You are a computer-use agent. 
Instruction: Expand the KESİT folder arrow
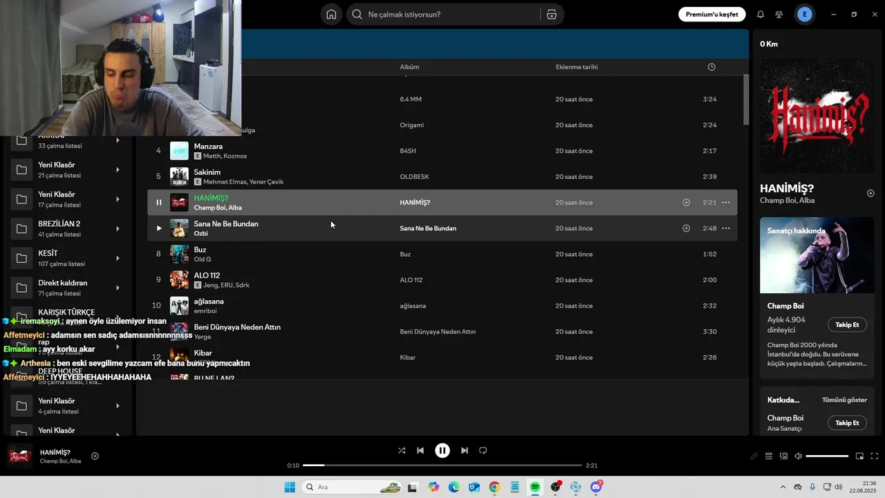coord(118,258)
